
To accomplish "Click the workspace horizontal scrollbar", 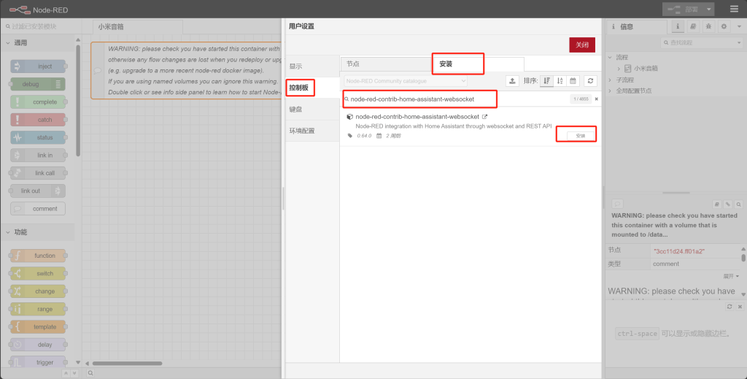I will (x=127, y=363).
